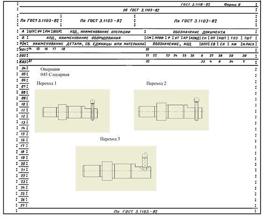This screenshot has width=263, height=217.
Task: Select the 'РМ' column header
Action: (48, 31)
